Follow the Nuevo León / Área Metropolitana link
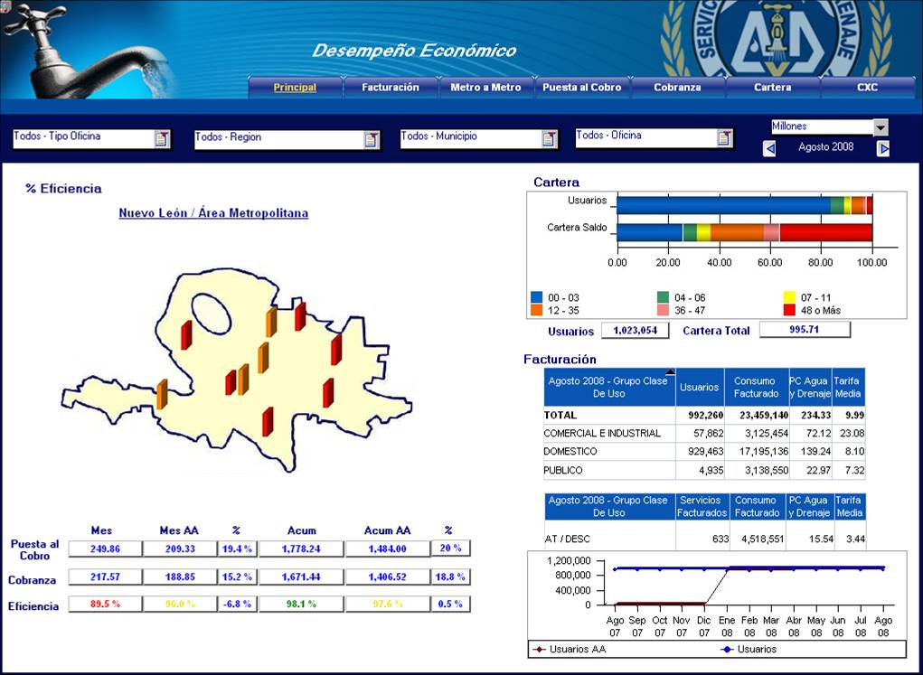The image size is (923, 675). click(x=213, y=213)
